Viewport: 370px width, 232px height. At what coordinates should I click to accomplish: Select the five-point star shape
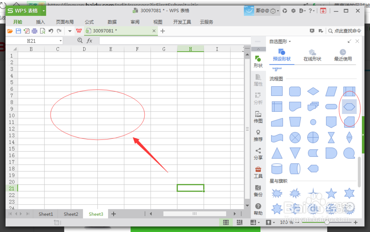click(331, 193)
